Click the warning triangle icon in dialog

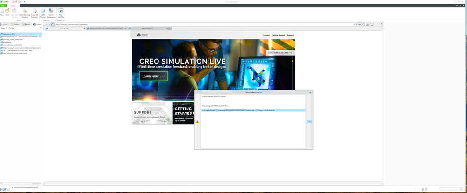(197, 122)
